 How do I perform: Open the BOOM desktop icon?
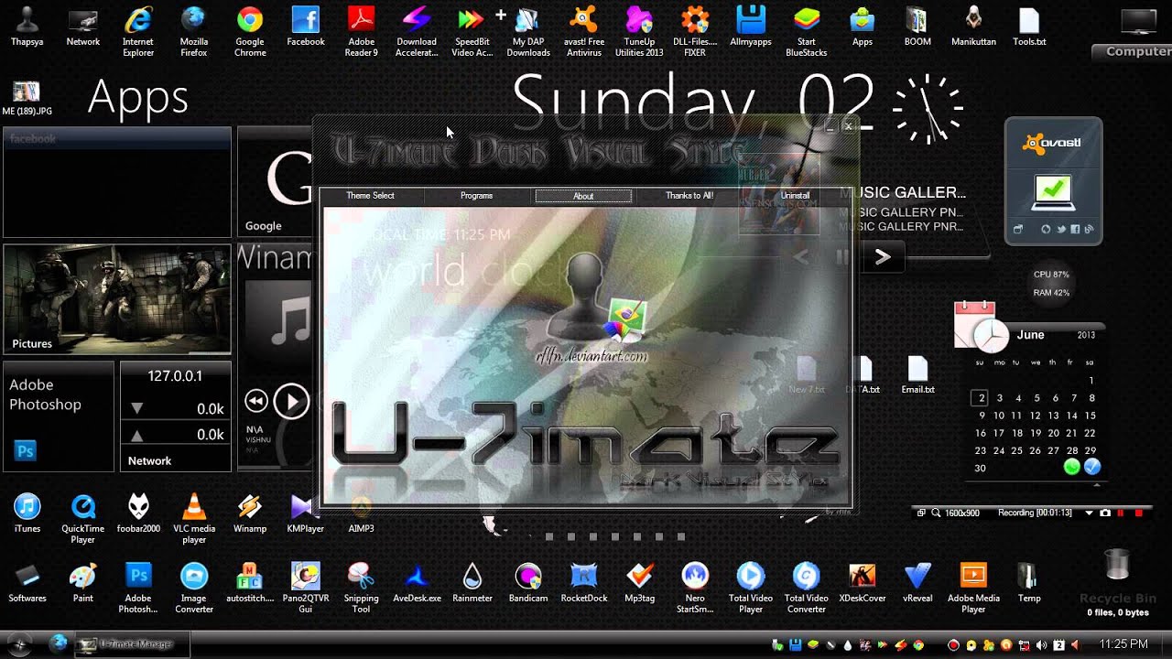[917, 27]
